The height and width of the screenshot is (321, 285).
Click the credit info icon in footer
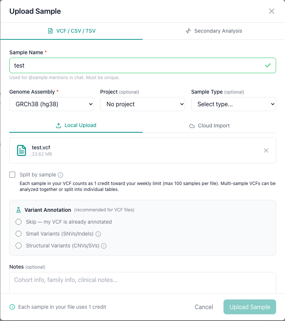coord(12,307)
